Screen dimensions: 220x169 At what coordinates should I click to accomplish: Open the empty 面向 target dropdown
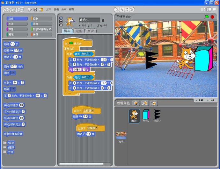[13, 73]
